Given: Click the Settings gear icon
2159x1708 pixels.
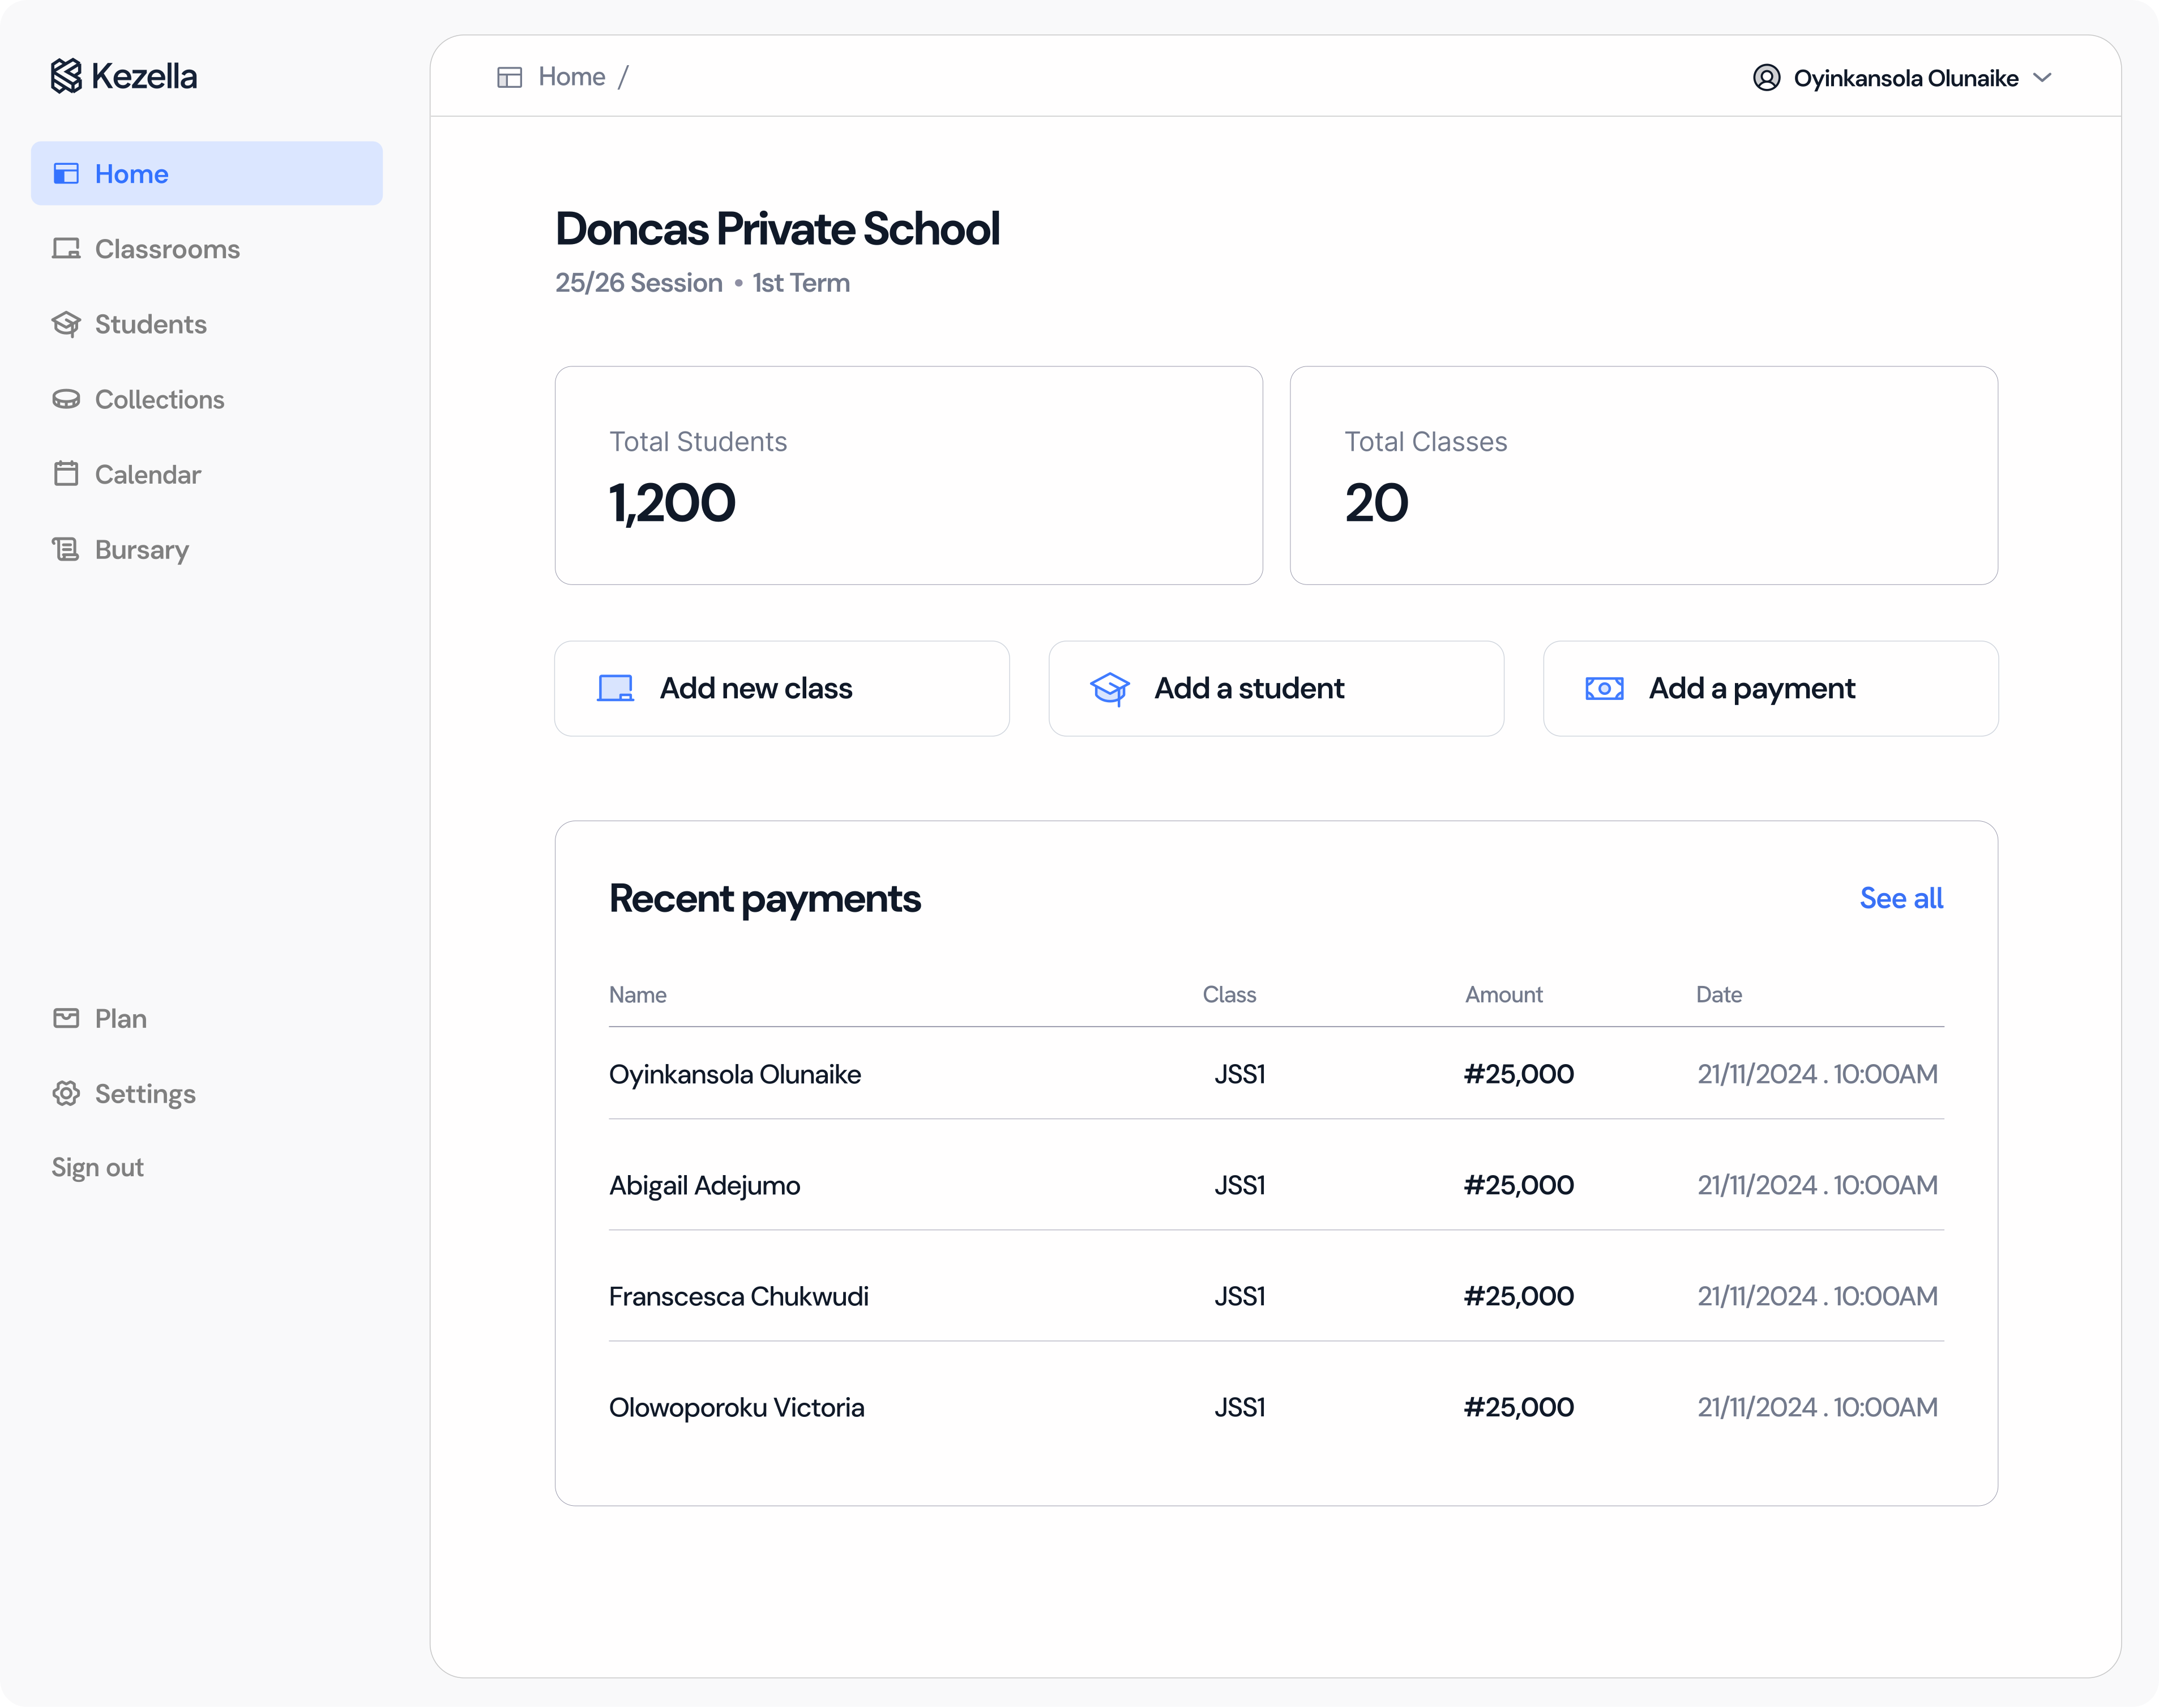Looking at the screenshot, I should [x=66, y=1093].
